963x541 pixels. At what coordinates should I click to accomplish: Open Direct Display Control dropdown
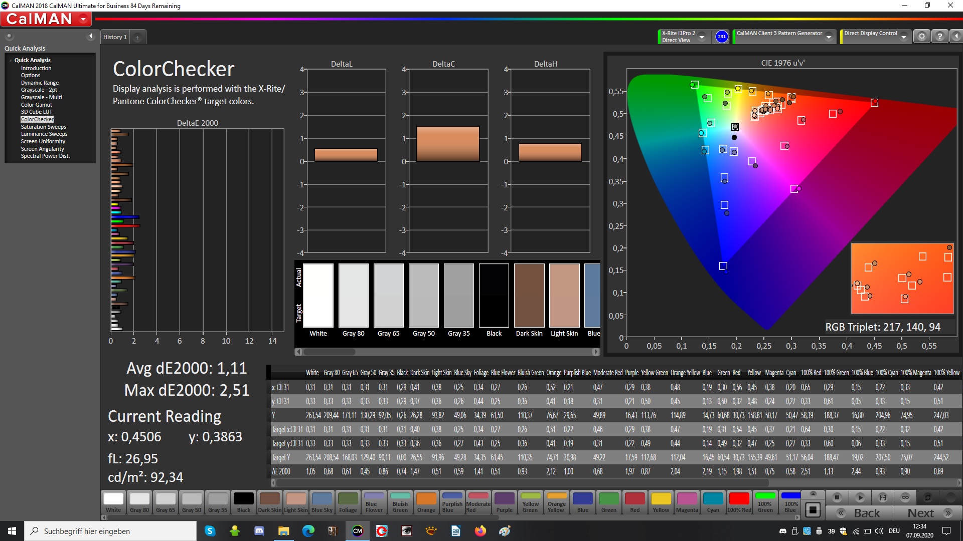pyautogui.click(x=903, y=37)
